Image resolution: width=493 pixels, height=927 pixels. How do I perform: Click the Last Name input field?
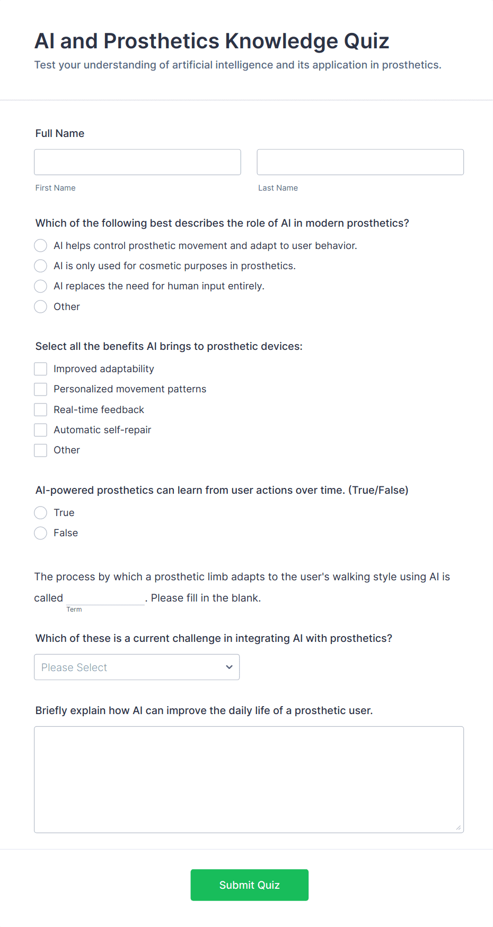coord(360,162)
